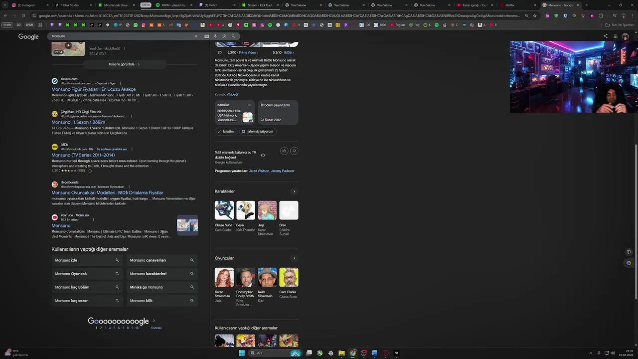Switch to the Kanal içeriği YouTube tab
The height and width of the screenshot is (359, 638).
pos(474,5)
